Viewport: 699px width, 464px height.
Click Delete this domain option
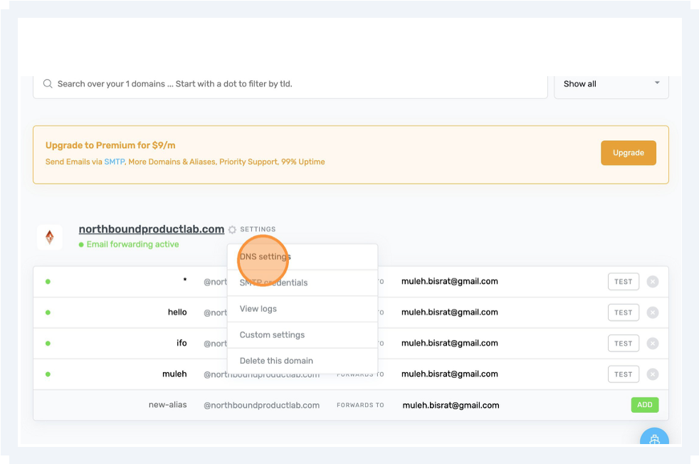[276, 361]
